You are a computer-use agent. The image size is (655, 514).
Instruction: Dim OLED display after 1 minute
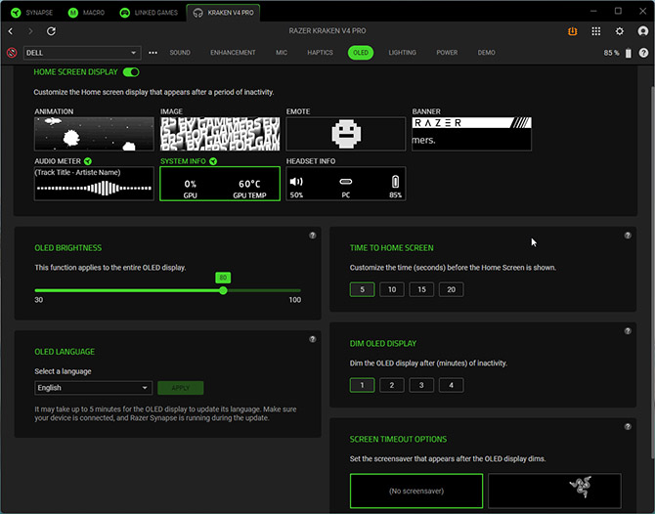[362, 385]
